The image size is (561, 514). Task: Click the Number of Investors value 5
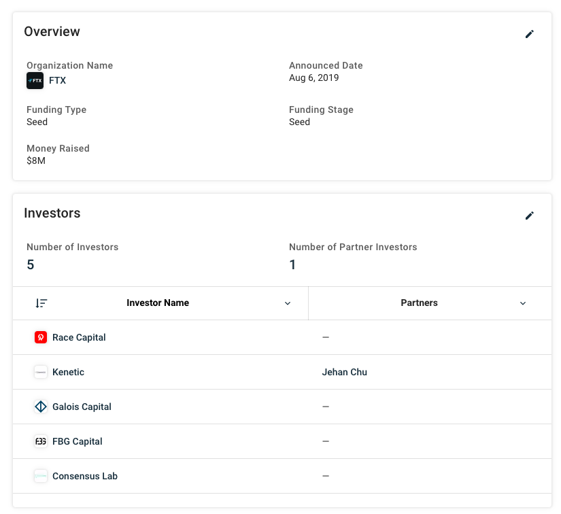(x=31, y=264)
